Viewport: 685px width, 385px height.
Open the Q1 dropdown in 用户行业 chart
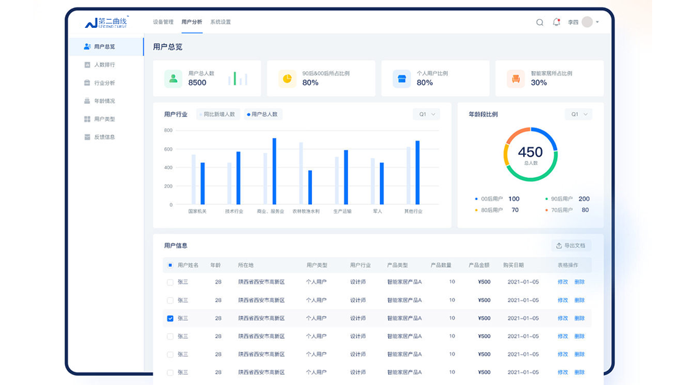[426, 115]
